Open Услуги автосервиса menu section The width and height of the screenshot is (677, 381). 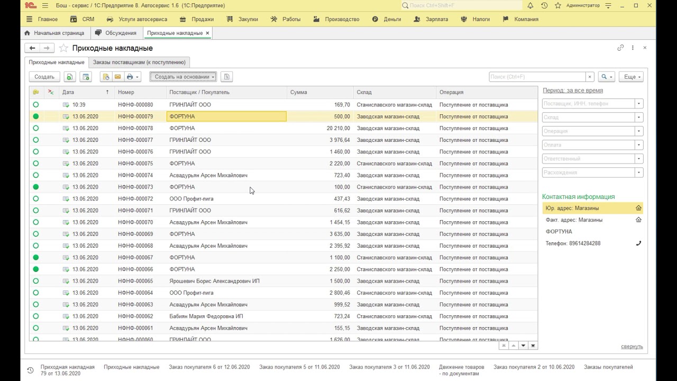click(136, 19)
